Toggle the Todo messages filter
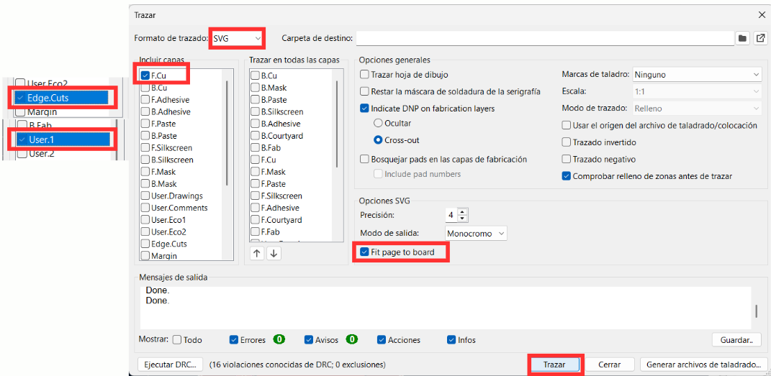 178,339
